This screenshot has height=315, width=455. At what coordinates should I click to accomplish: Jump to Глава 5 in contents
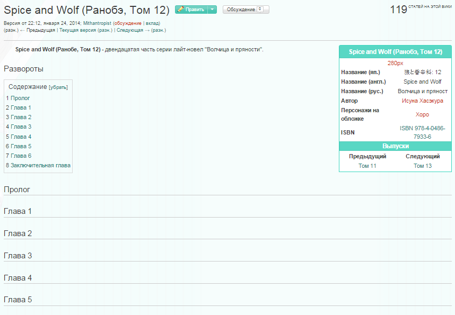[x=21, y=146]
